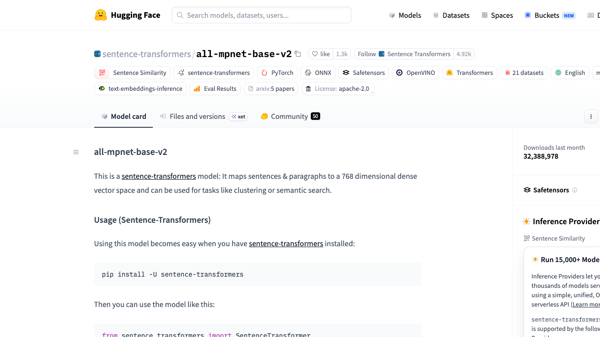Open the Eval Results tag

click(215, 88)
